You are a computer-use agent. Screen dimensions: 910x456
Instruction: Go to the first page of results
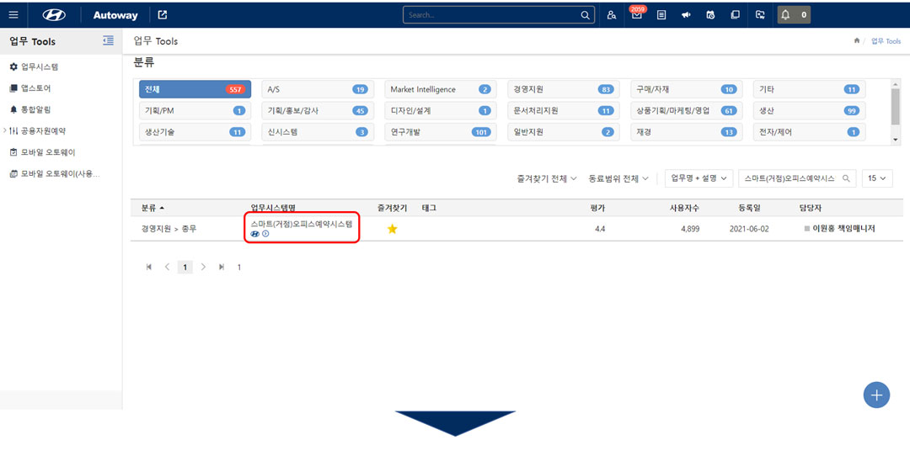[x=149, y=267]
